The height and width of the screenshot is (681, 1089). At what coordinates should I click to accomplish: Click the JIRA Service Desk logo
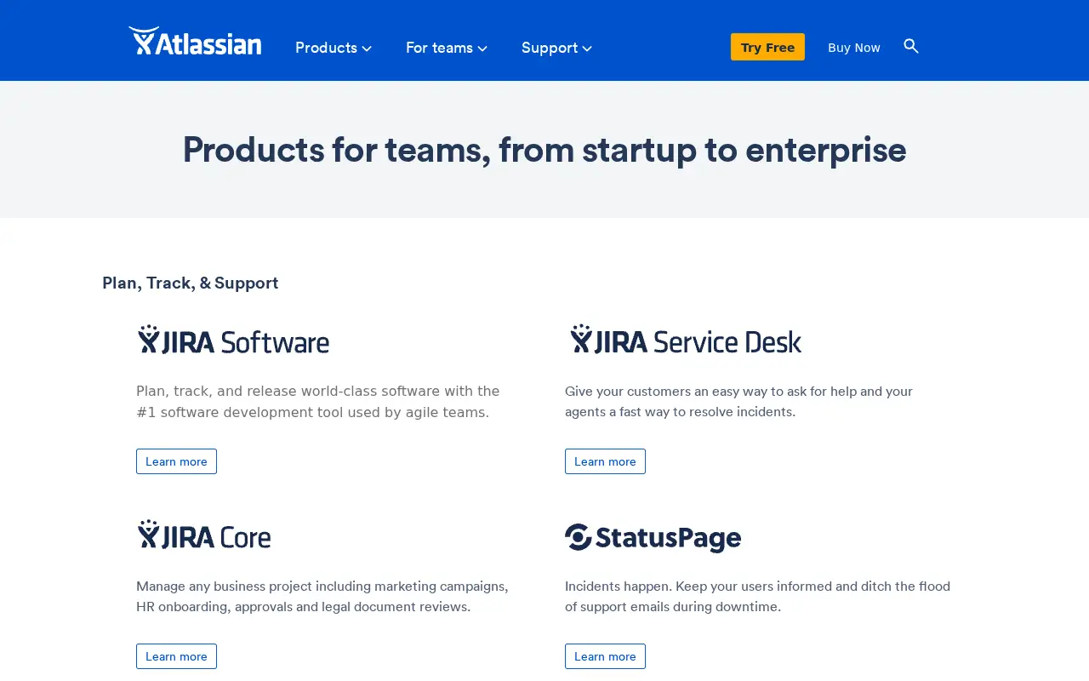click(686, 340)
